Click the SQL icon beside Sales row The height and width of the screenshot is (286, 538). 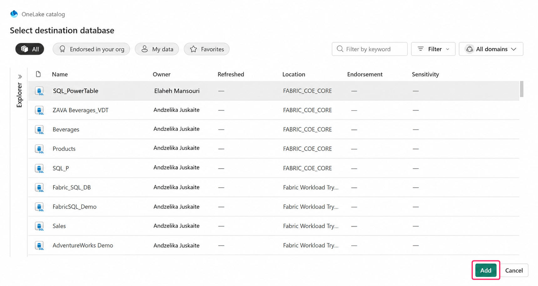(x=39, y=226)
